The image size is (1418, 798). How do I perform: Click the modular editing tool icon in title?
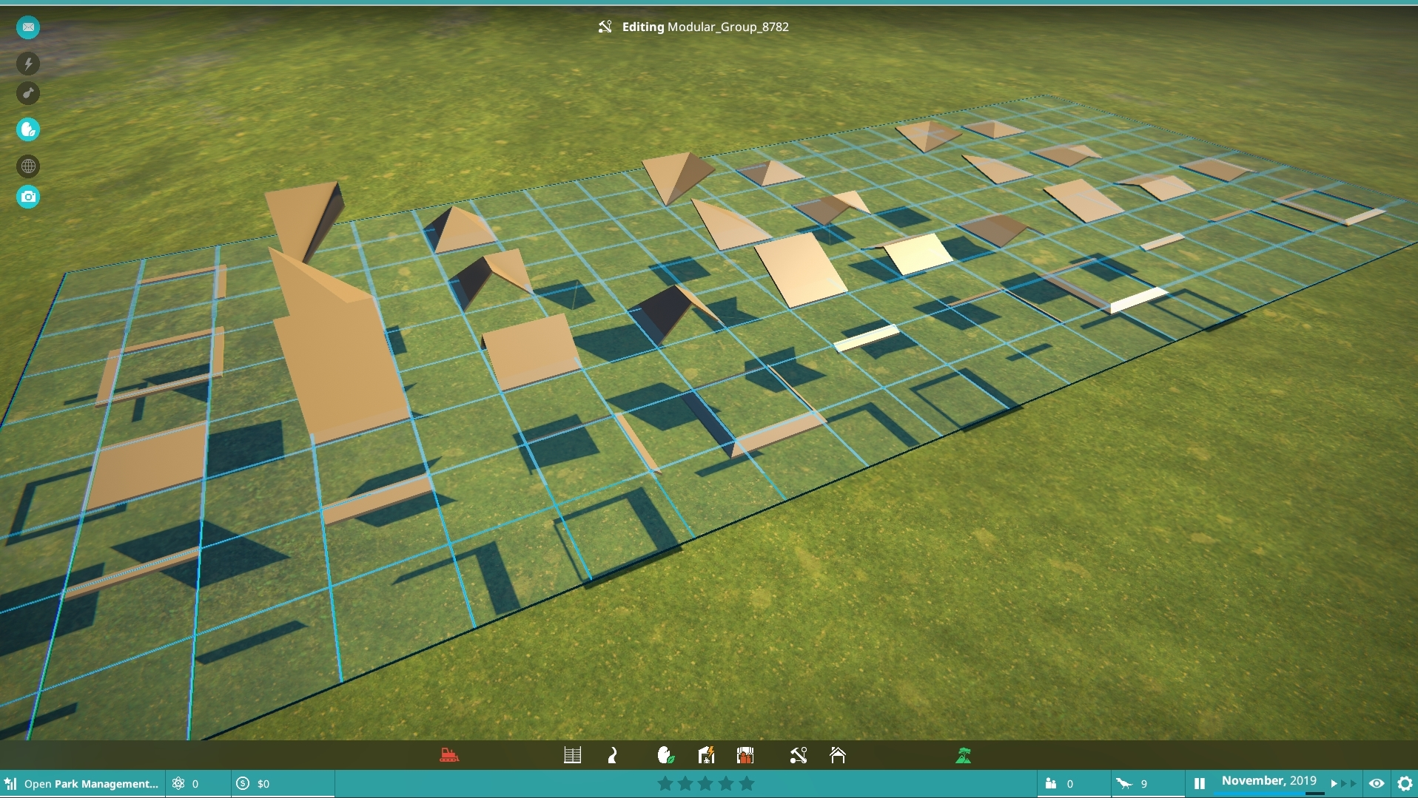605,27
